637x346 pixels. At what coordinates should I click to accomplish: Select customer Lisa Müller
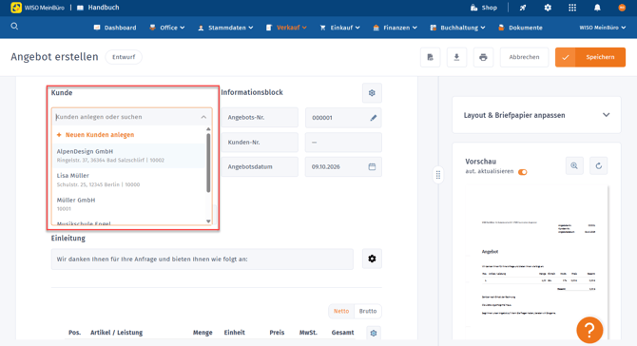point(129,180)
